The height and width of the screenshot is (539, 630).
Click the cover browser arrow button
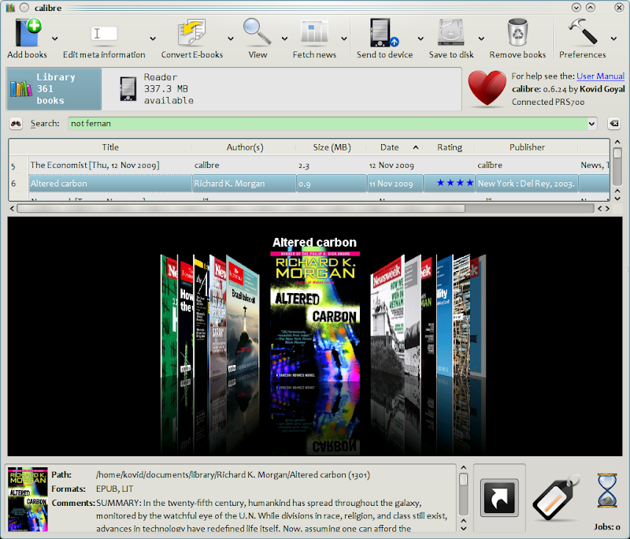(x=499, y=497)
